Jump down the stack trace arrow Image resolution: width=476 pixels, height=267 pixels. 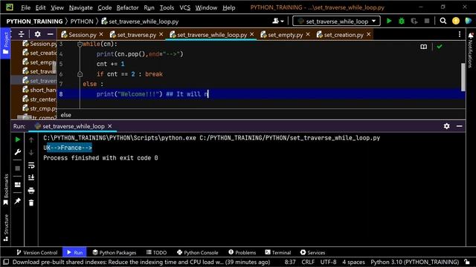(x=31, y=152)
